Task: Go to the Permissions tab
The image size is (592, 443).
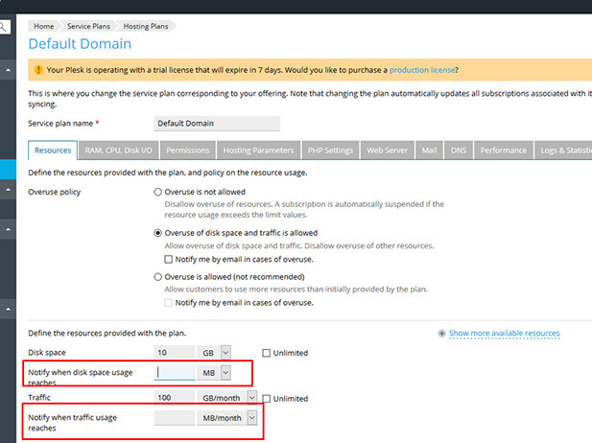Action: (x=187, y=151)
